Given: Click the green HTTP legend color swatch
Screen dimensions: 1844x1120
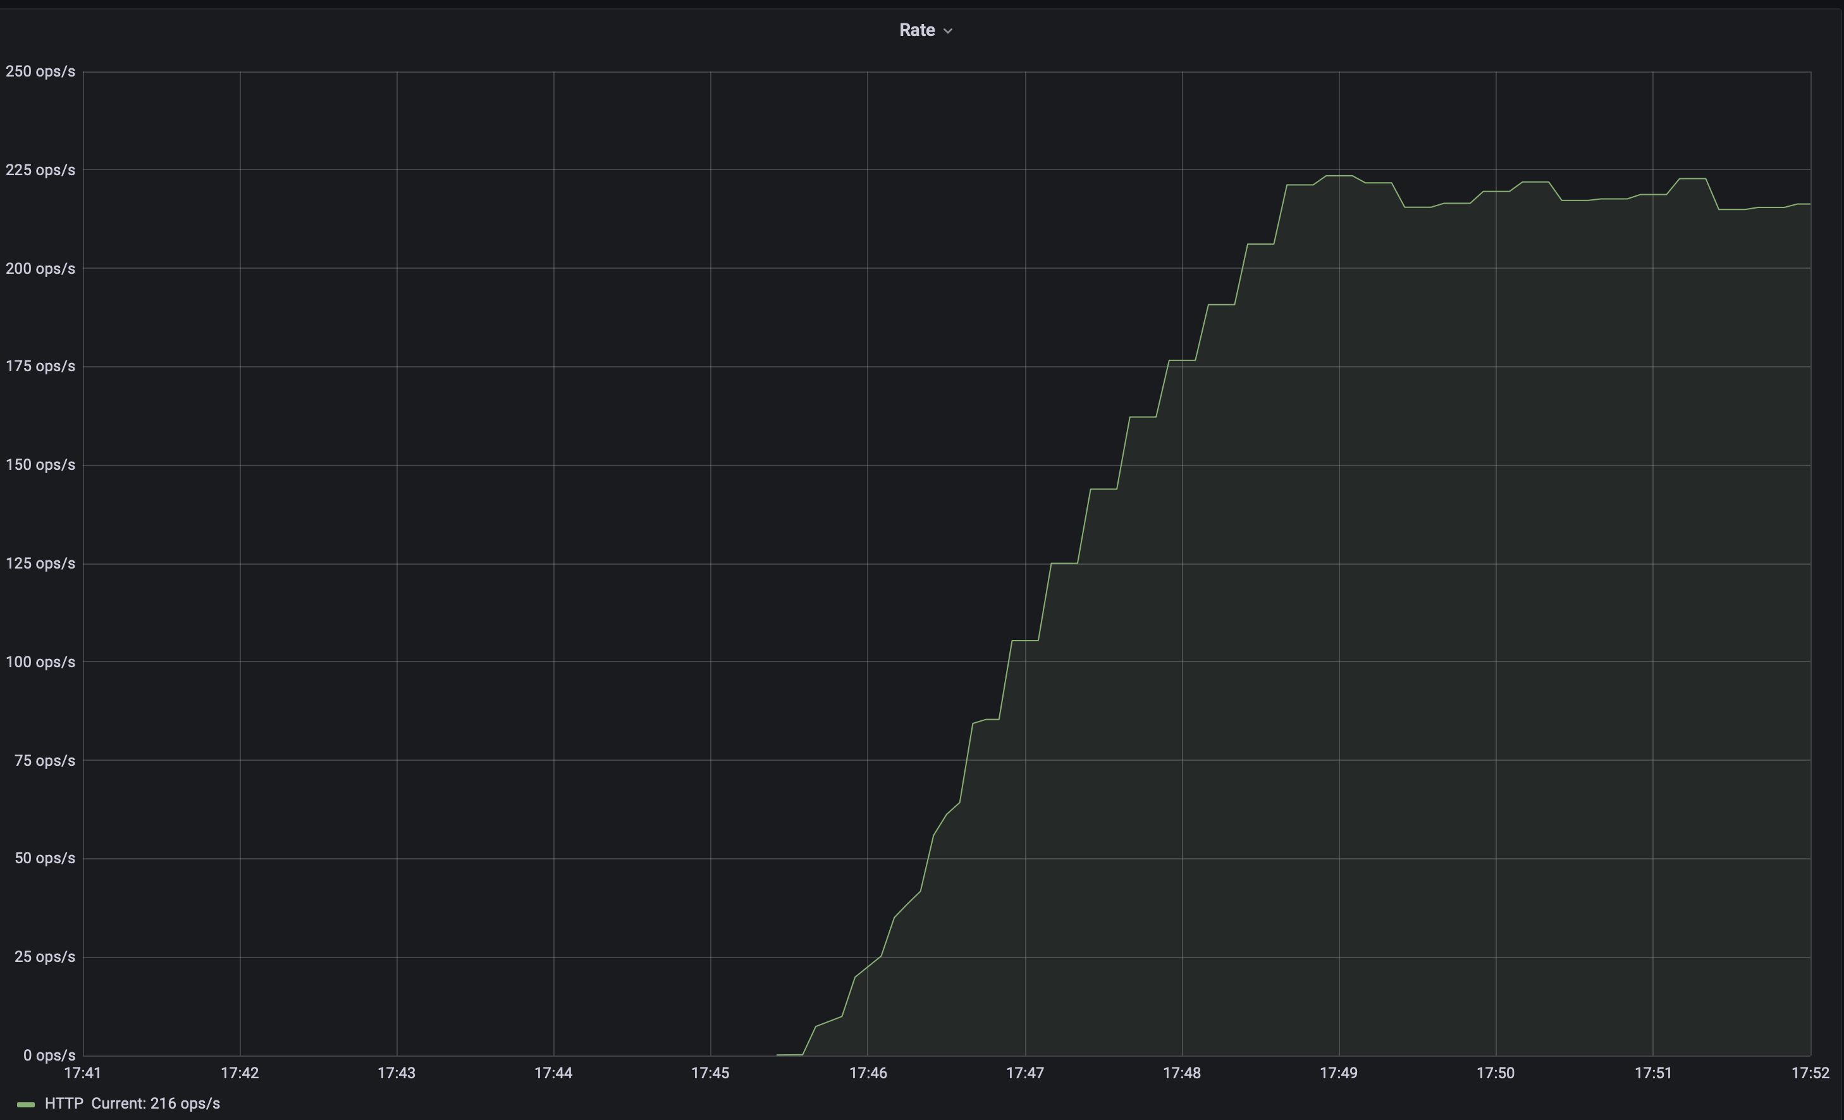Looking at the screenshot, I should coord(26,1104).
